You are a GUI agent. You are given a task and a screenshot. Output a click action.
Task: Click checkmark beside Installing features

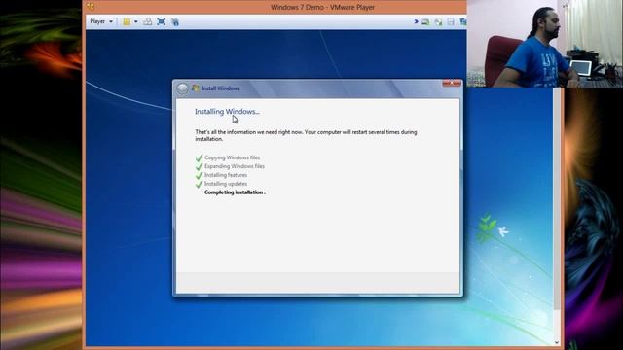point(199,175)
